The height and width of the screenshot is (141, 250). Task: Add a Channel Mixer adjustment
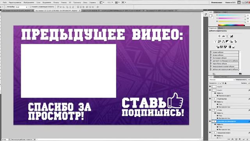pos(235,42)
